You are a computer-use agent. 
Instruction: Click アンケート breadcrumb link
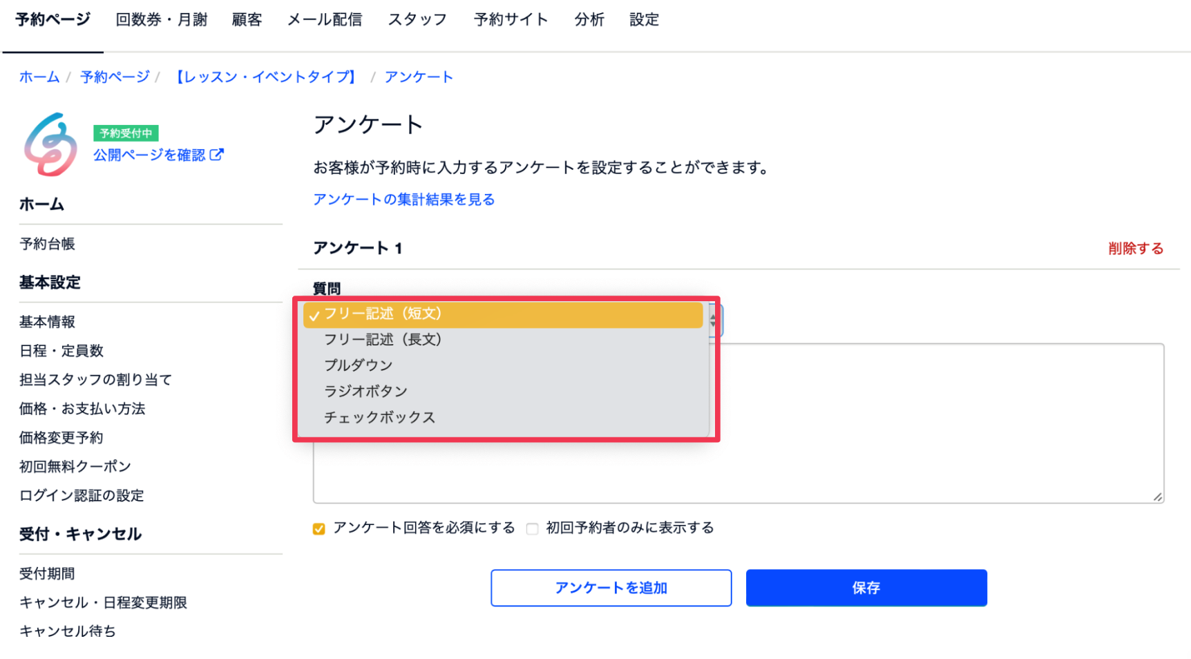[419, 77]
